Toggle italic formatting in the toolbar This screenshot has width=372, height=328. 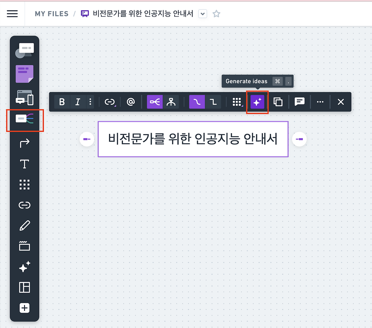(x=78, y=102)
